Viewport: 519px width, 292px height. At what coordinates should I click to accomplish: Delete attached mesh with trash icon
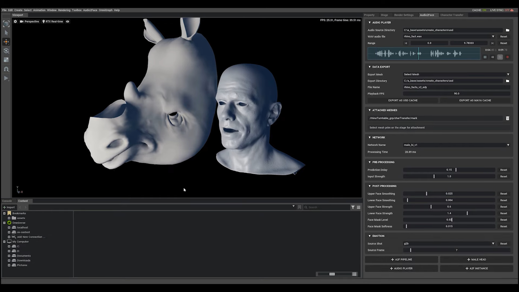point(507,118)
